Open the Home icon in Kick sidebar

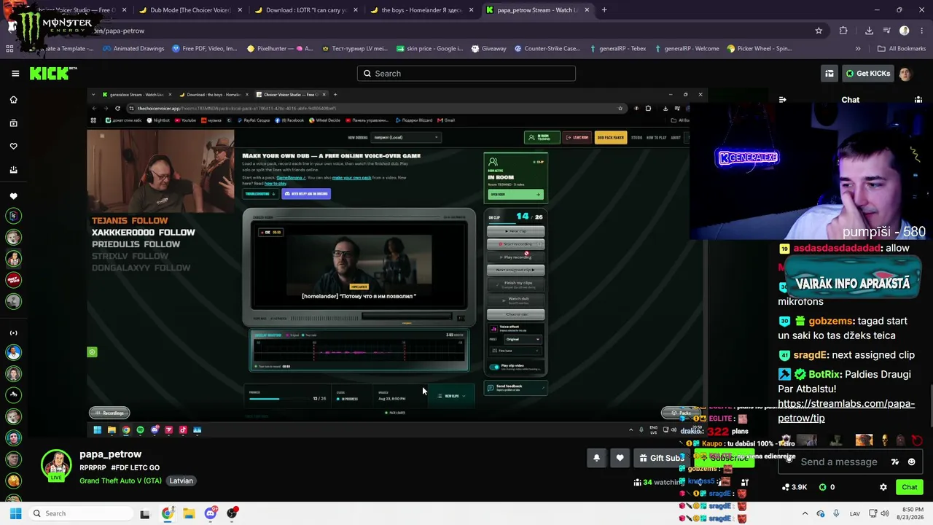[x=13, y=100]
